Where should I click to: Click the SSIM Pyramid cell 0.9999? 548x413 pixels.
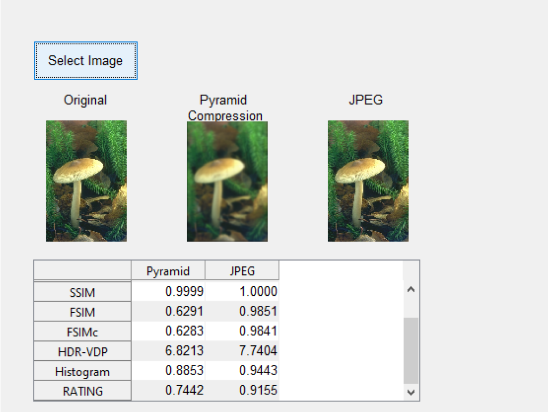[168, 291]
